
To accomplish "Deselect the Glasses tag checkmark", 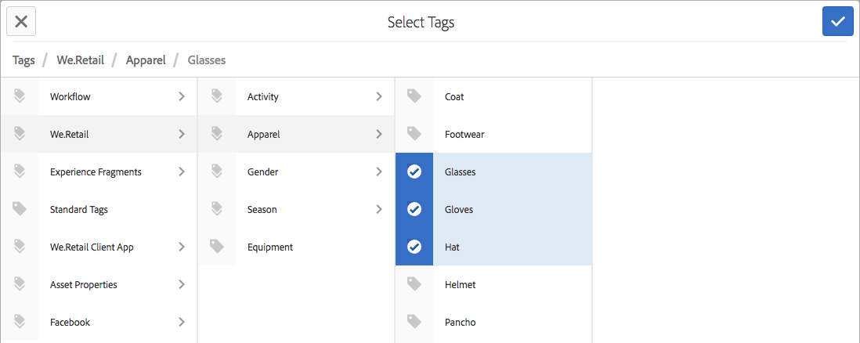I will coord(414,171).
